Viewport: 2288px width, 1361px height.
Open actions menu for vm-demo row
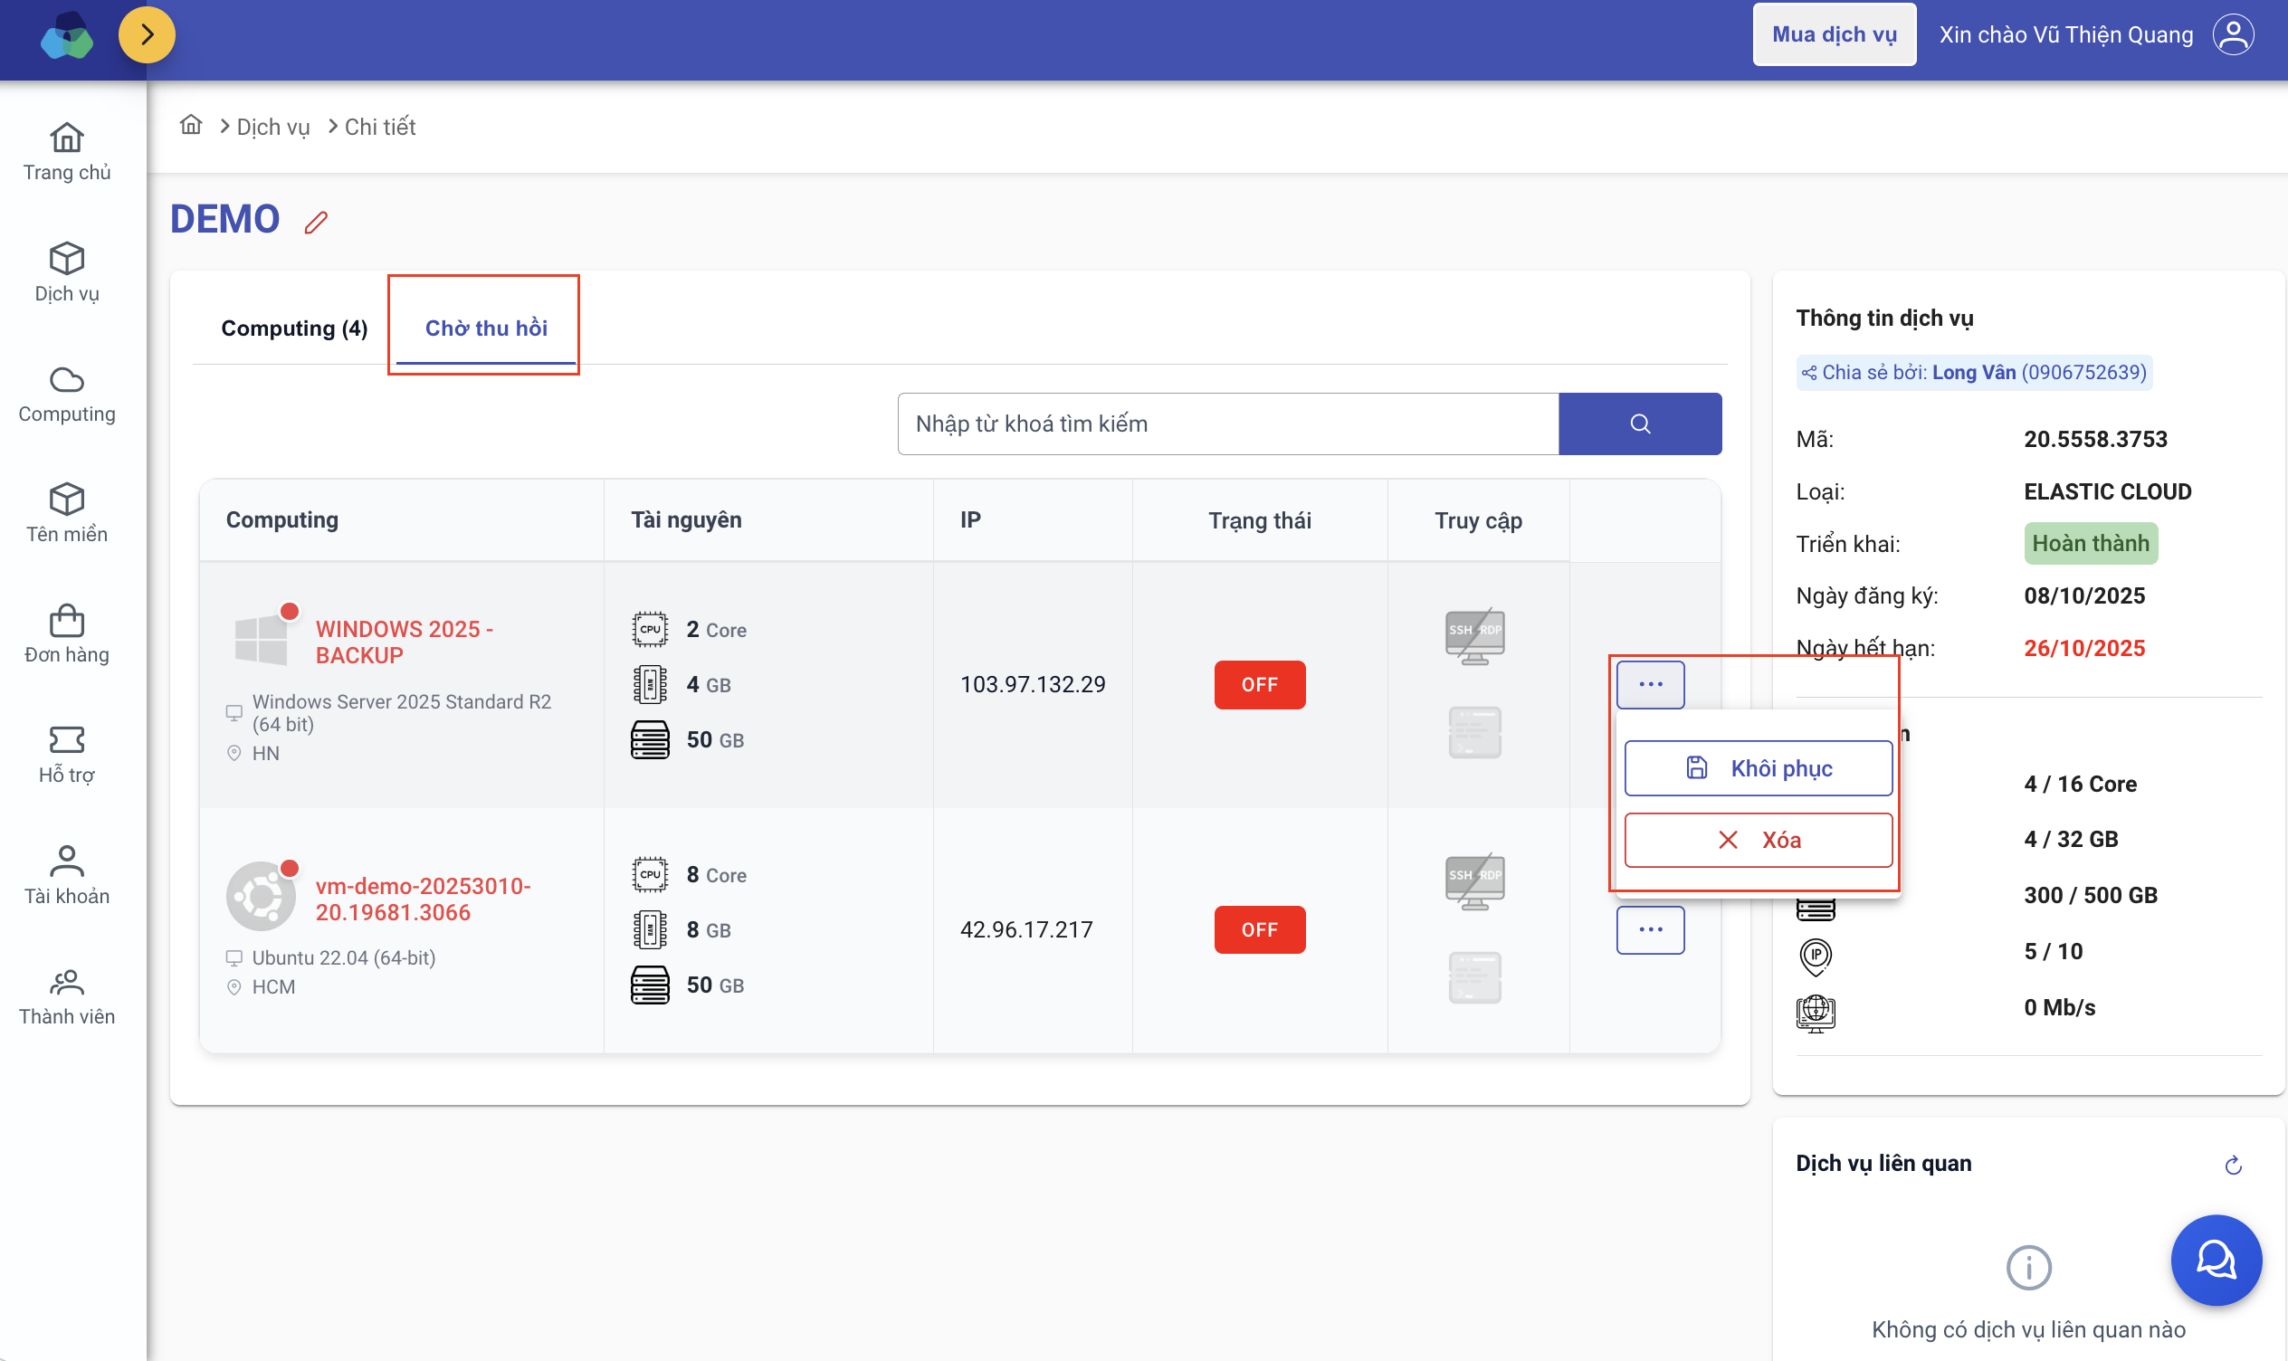[x=1650, y=930]
